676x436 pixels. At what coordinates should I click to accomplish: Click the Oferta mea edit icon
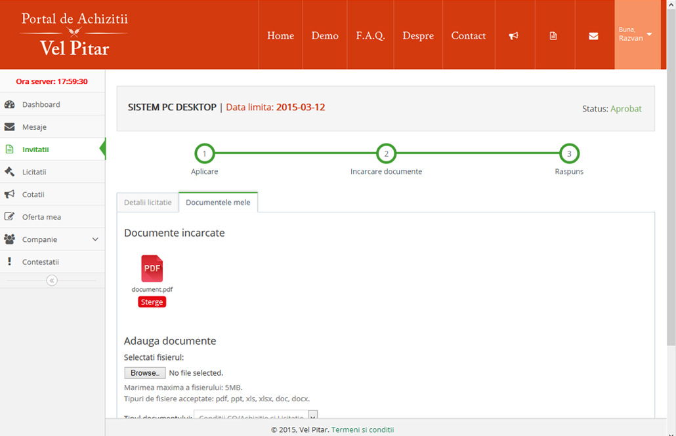[x=9, y=216]
